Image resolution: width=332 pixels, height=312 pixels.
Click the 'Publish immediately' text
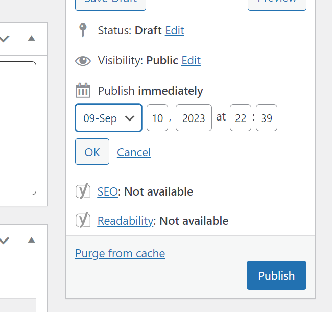point(151,91)
